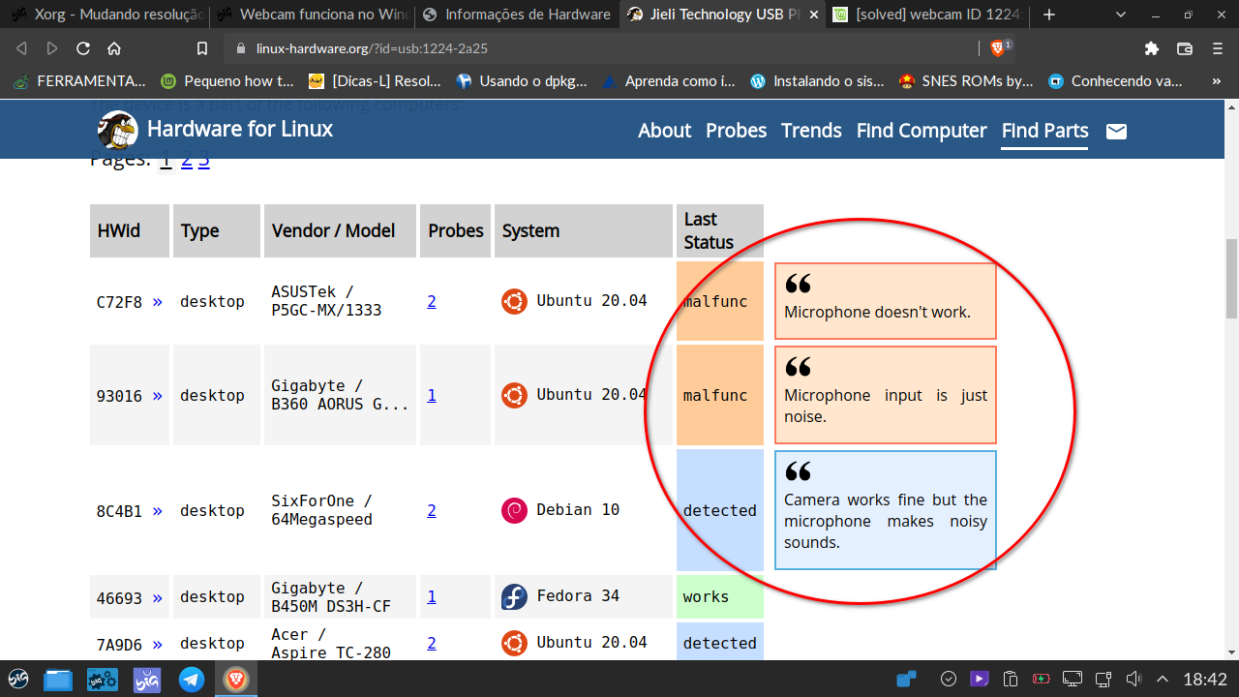Open SNES ROMs by... bookmark
The image size is (1239, 697).
point(965,81)
